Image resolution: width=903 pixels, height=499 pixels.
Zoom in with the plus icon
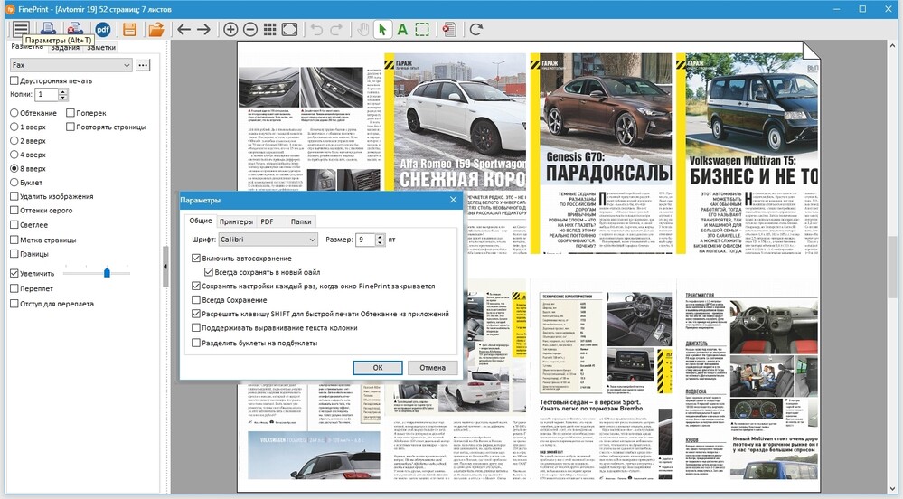(x=230, y=29)
